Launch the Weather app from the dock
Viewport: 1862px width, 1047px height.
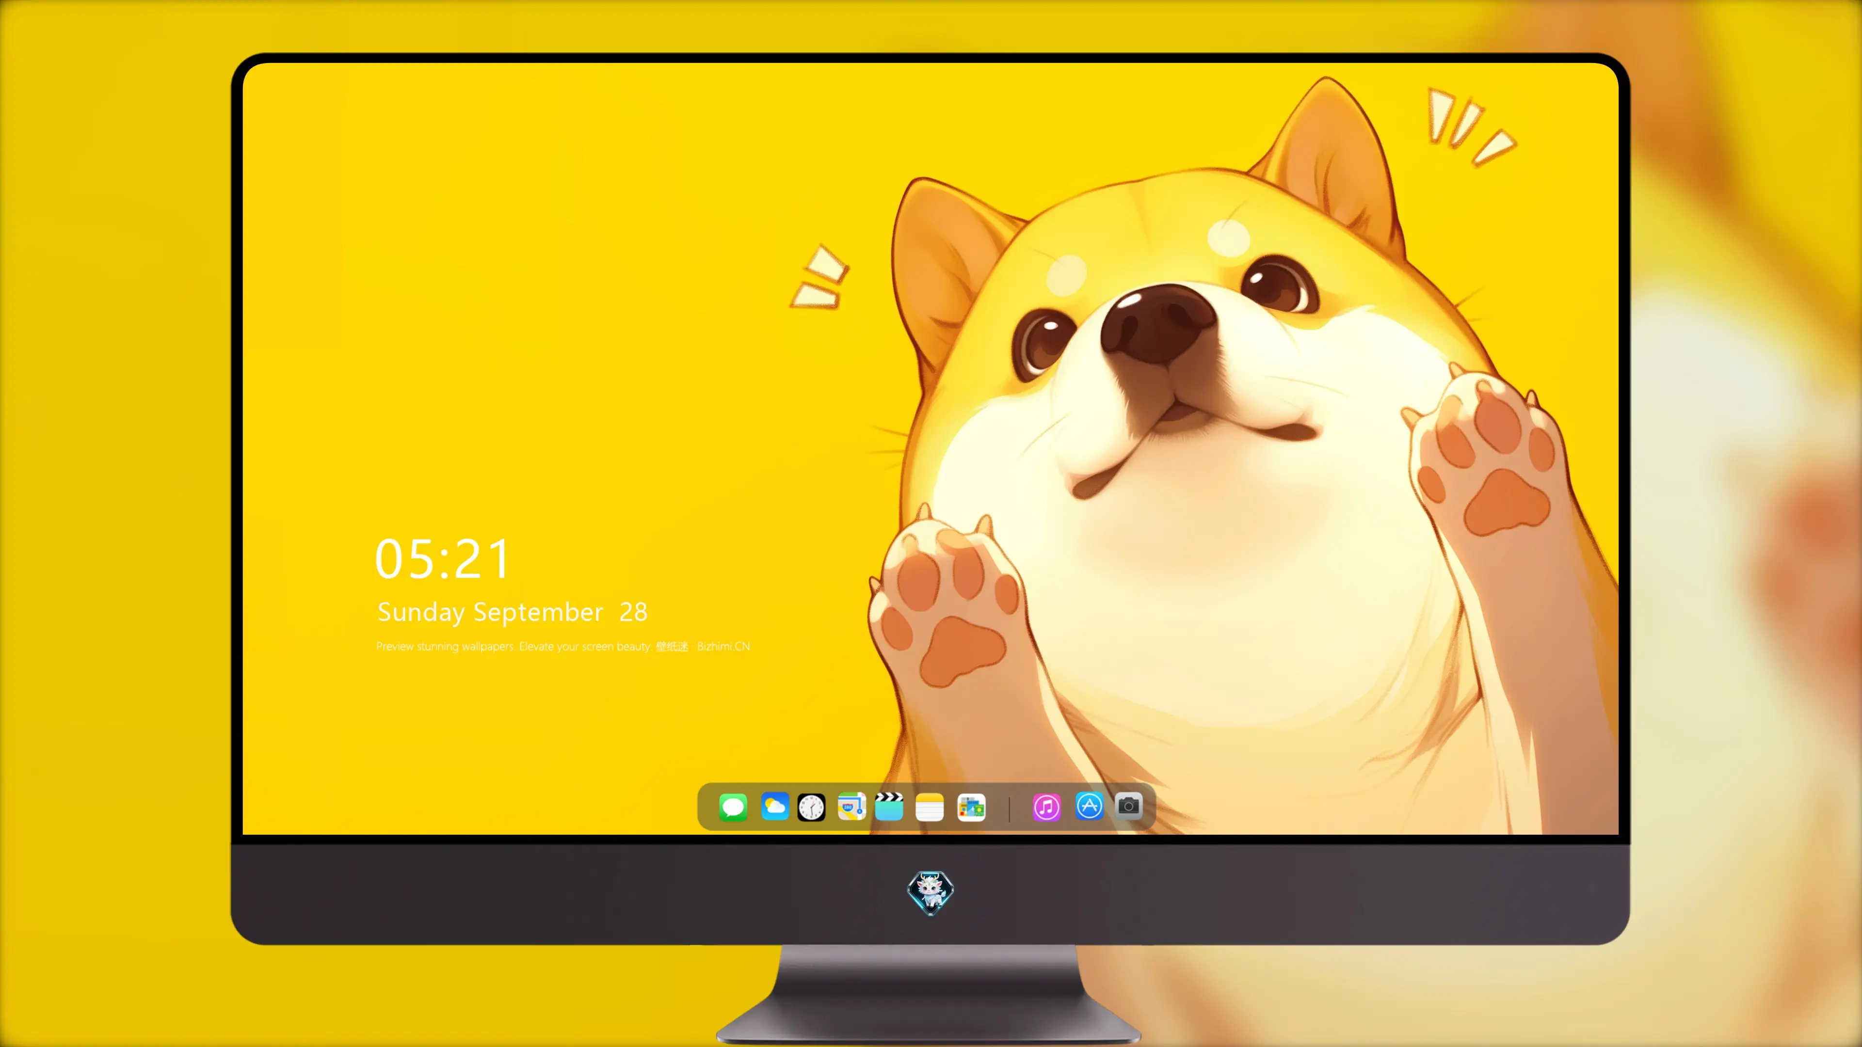(x=775, y=807)
